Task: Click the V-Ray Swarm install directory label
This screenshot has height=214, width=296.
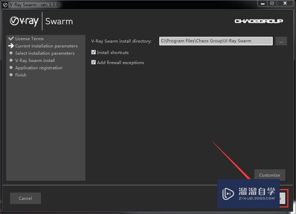Action: (x=121, y=41)
